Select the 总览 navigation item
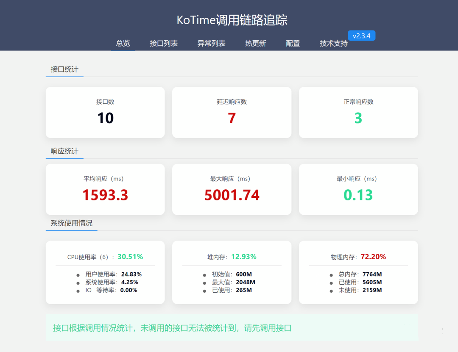 click(123, 43)
